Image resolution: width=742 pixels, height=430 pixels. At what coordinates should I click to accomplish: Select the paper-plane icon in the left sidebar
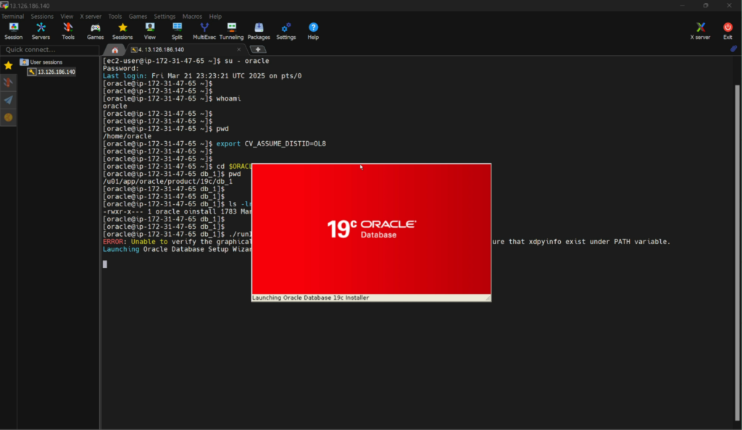pyautogui.click(x=9, y=100)
